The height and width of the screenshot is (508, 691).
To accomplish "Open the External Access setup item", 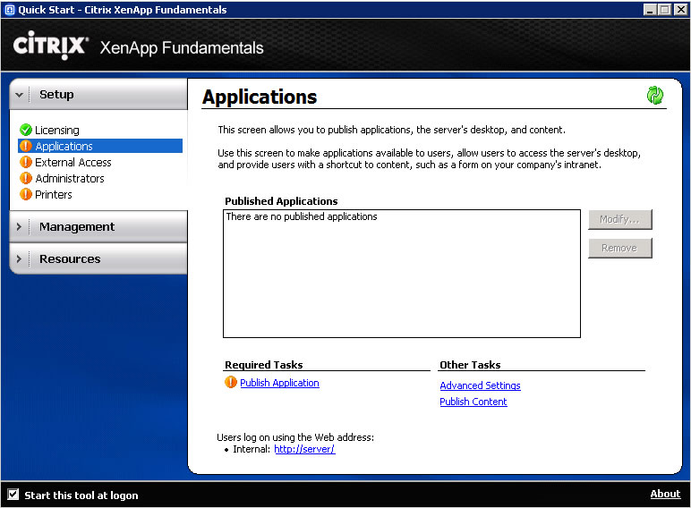I will click(73, 163).
